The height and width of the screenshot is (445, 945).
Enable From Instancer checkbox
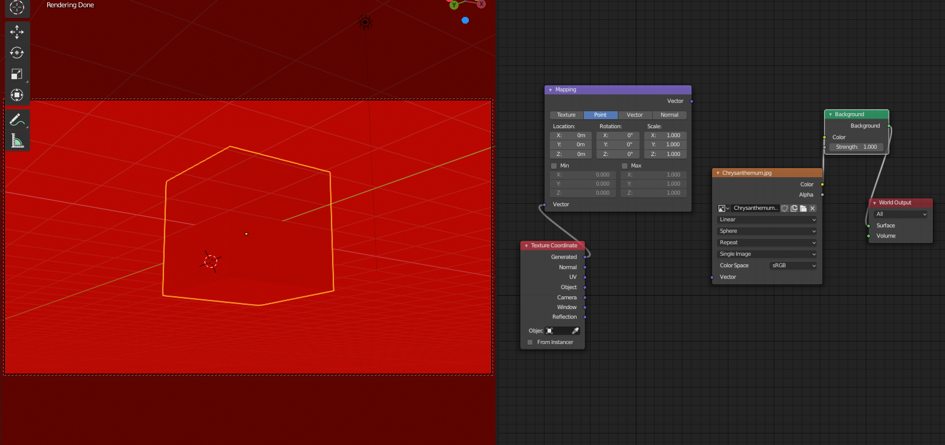531,342
